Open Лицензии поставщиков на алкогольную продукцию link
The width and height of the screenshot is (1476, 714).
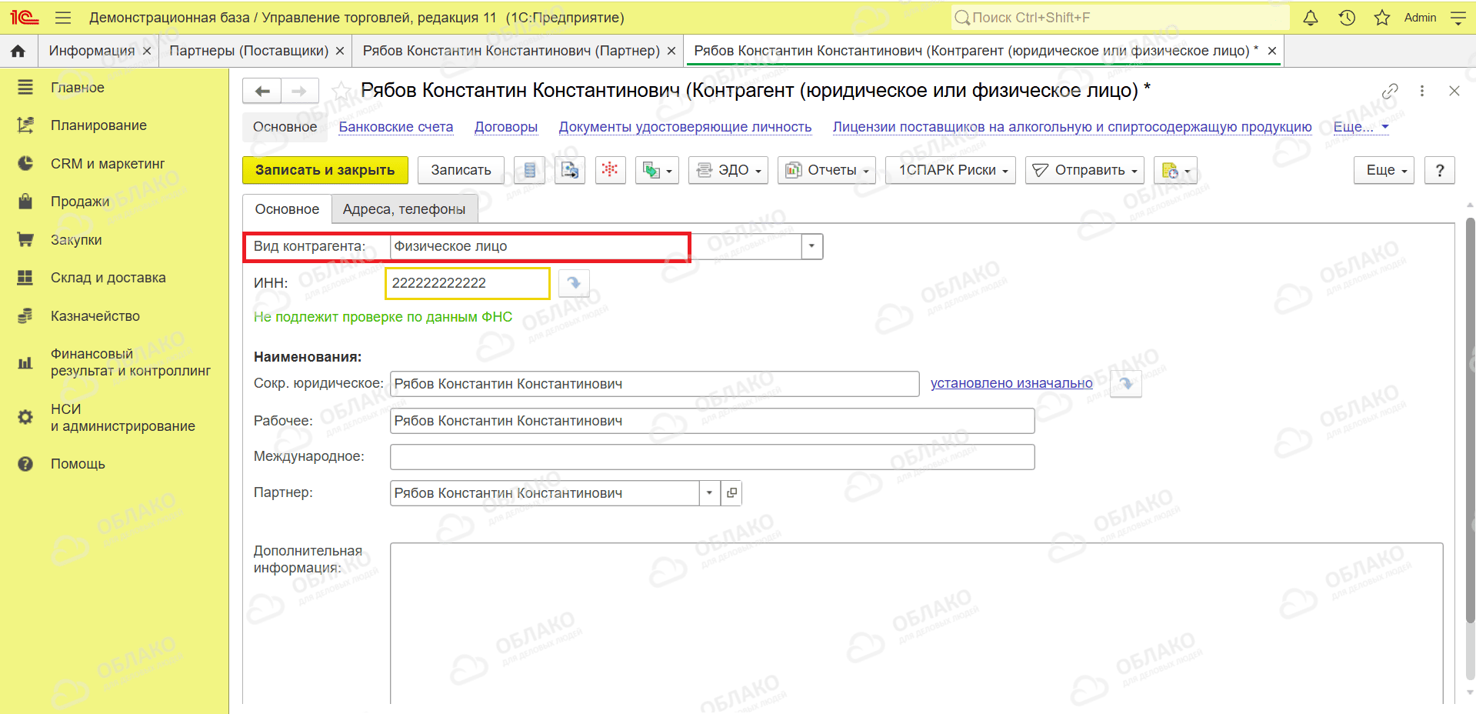[x=1072, y=127]
